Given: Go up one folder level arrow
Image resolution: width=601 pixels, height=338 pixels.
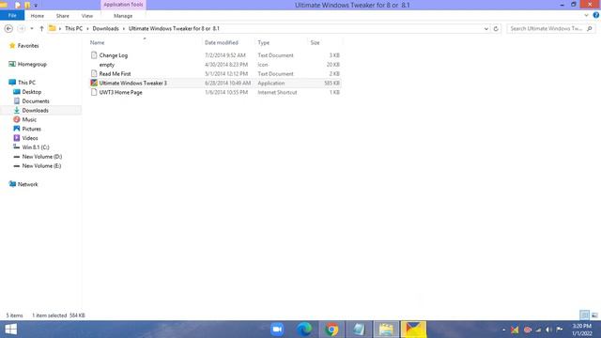Looking at the screenshot, I should coord(41,29).
